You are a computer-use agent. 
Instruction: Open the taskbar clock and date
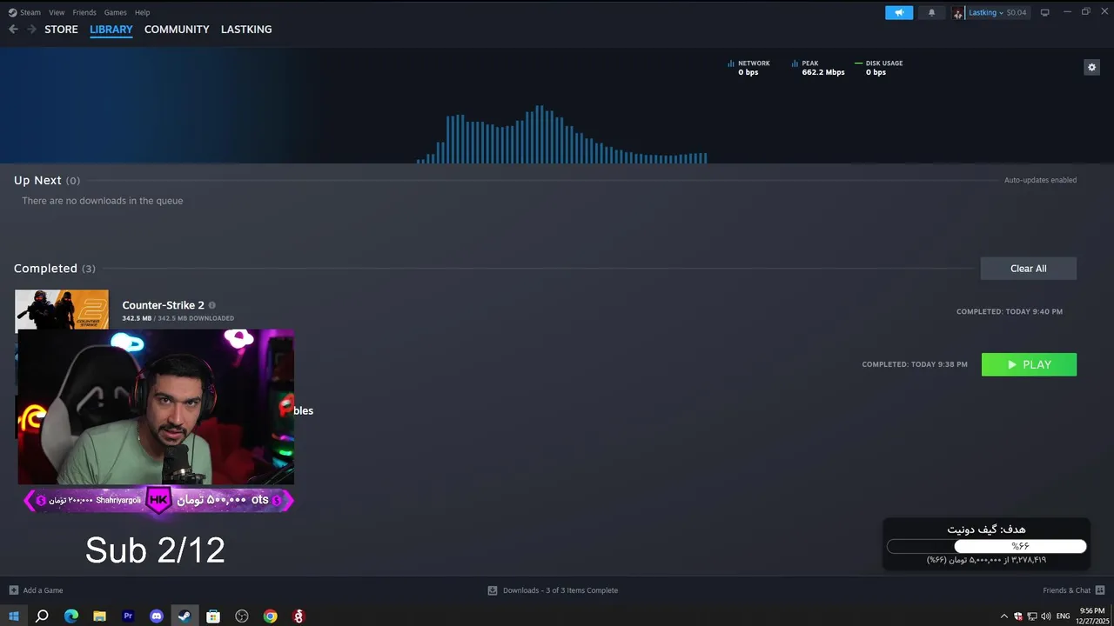(1091, 616)
